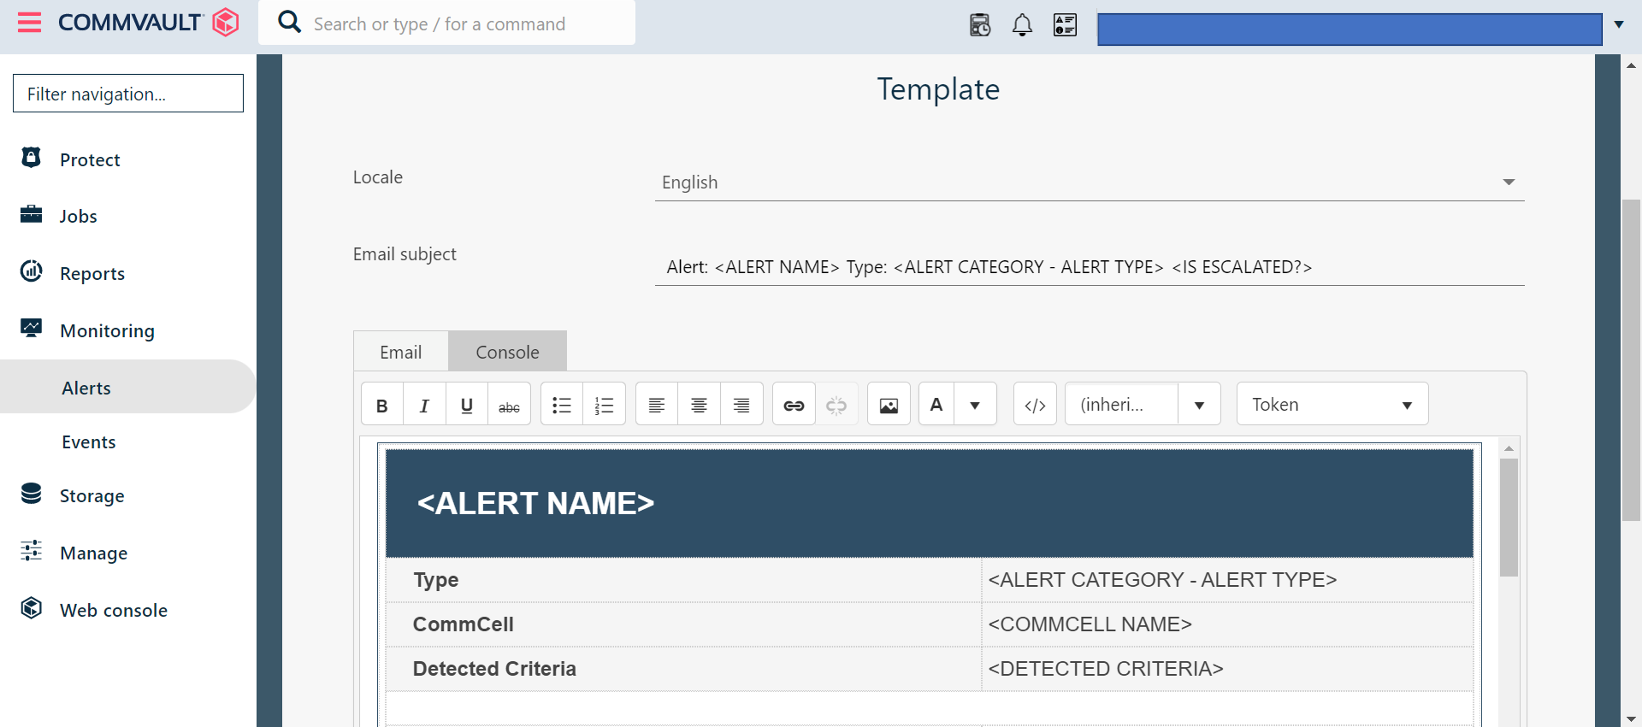Toggle italic text formatting
This screenshot has width=1642, height=727.
(x=424, y=405)
